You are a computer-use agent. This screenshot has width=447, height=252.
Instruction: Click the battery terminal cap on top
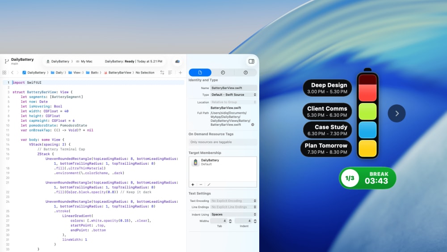367,70
